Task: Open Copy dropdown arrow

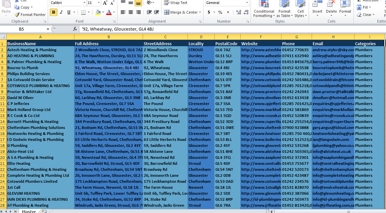Action: click(32, 7)
